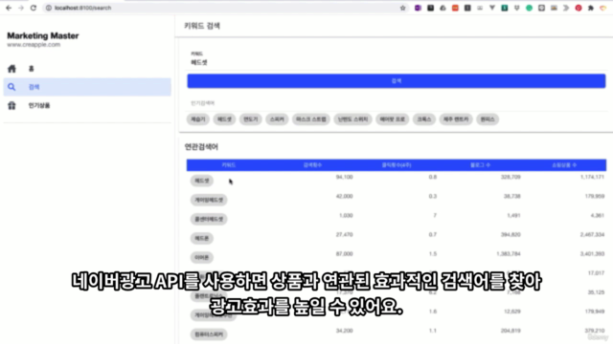
Task: Click the 연관검색어 section heading
Action: pyautogui.click(x=201, y=147)
